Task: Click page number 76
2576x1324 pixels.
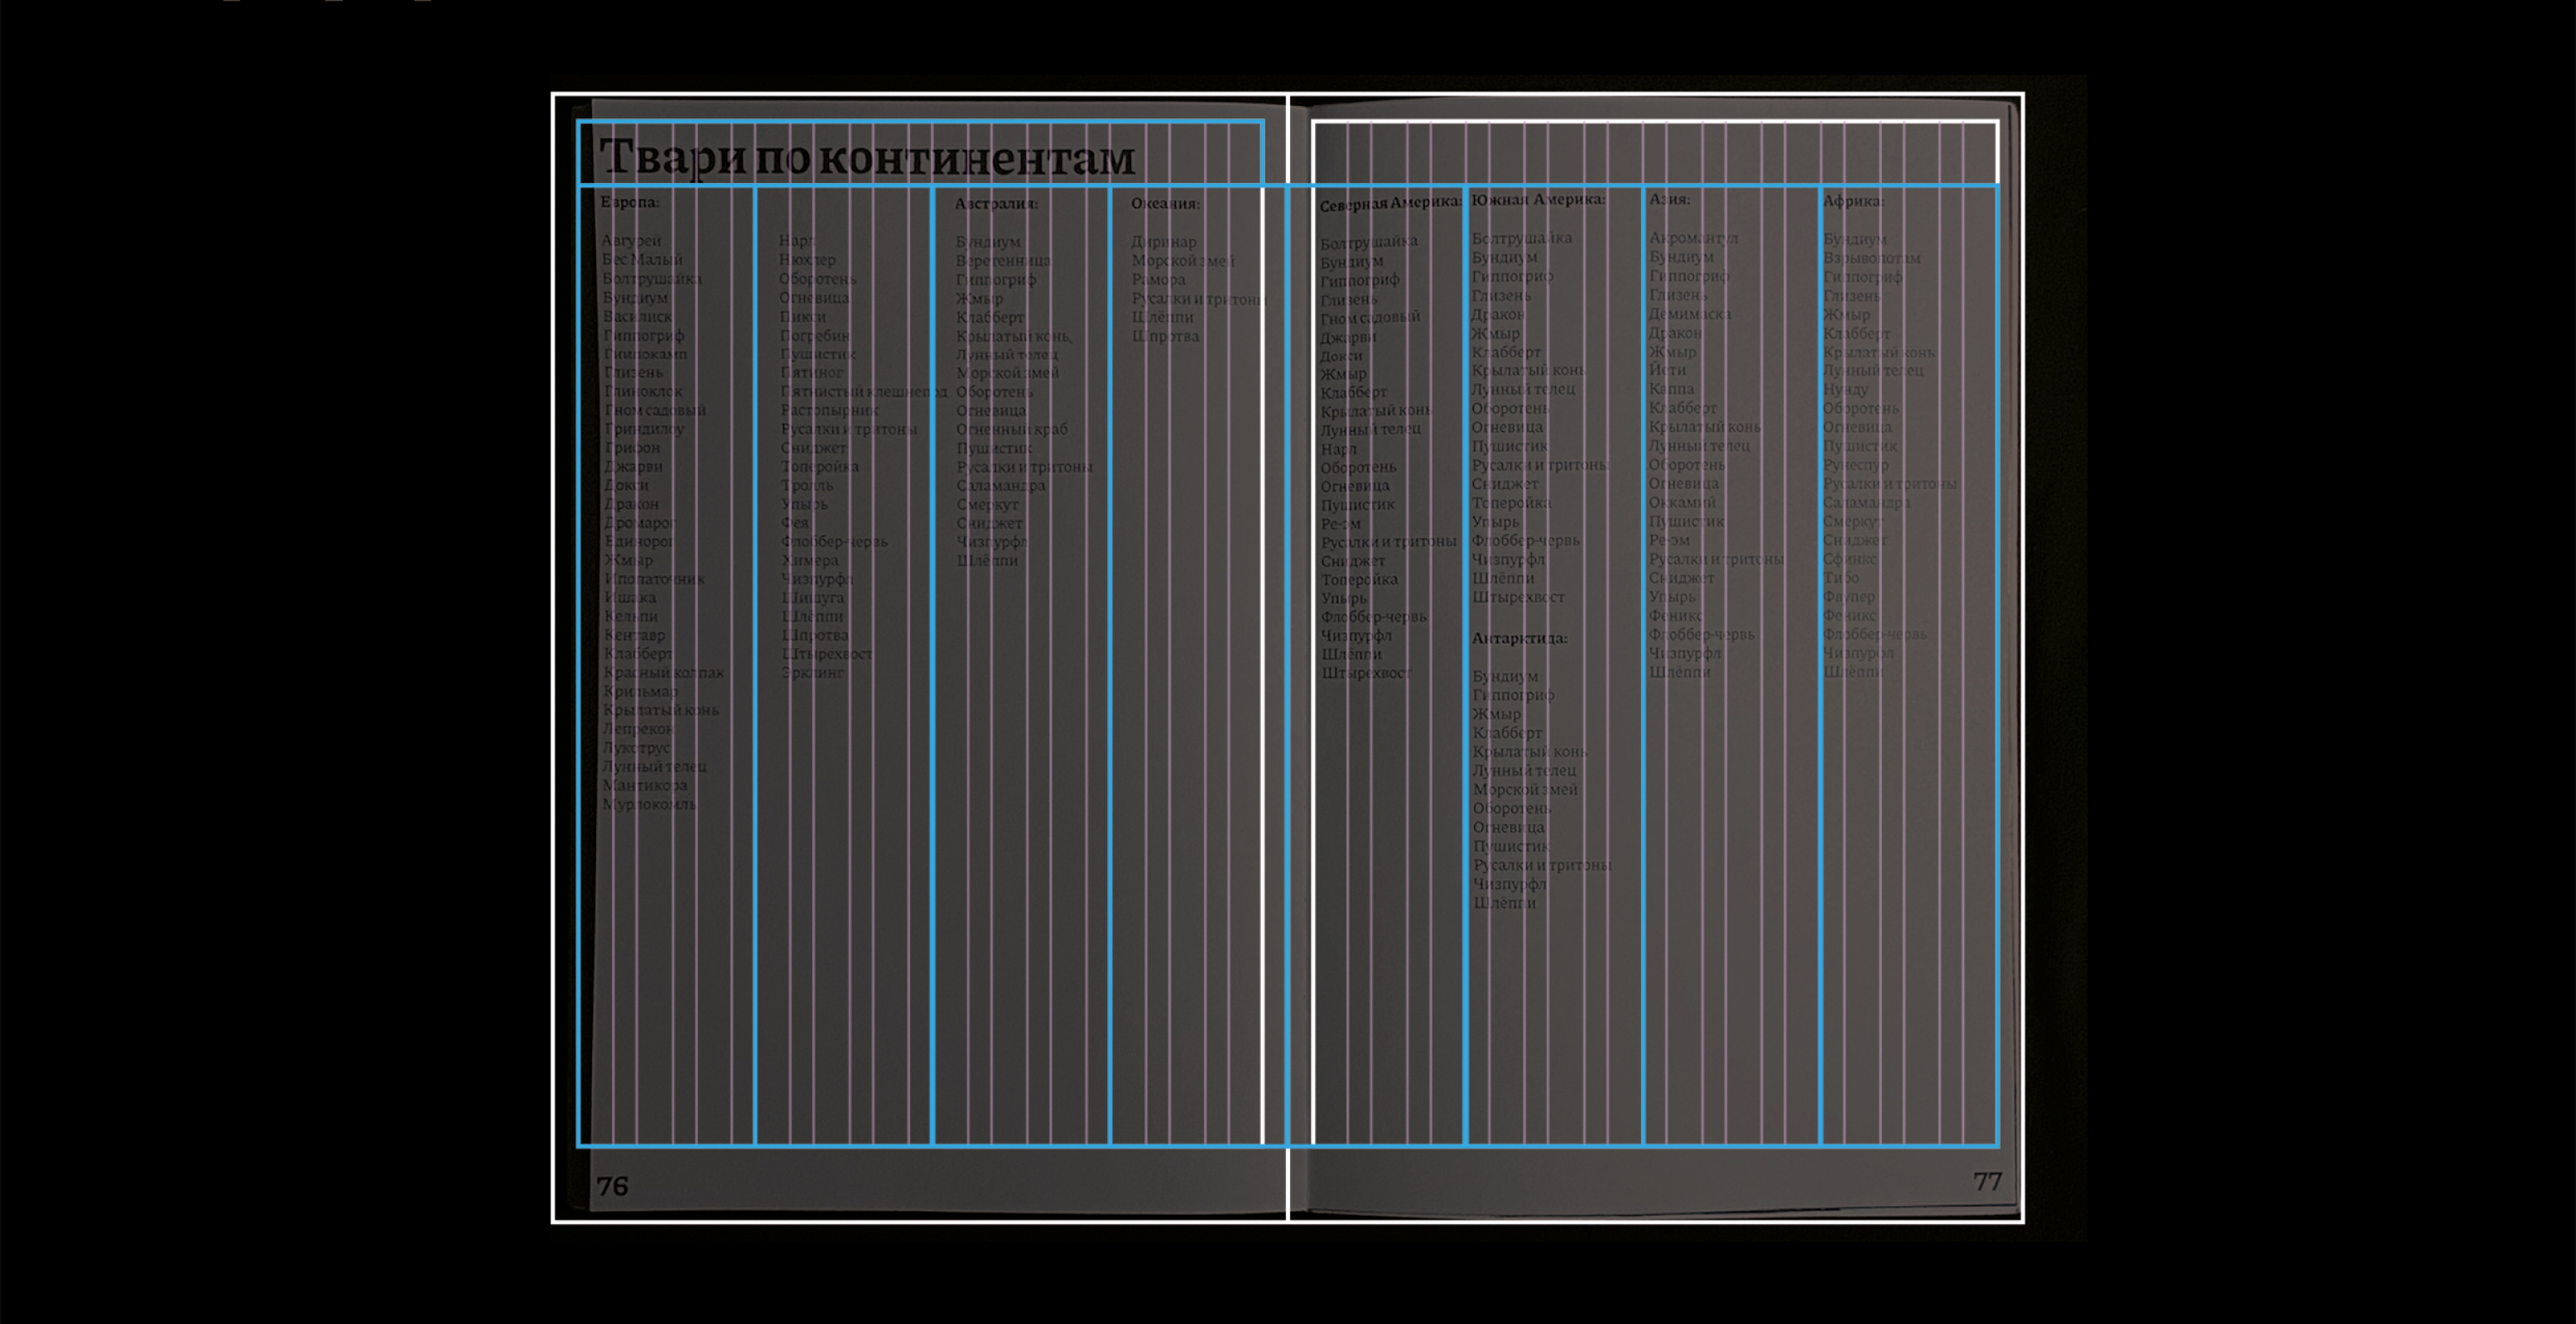Action: click(x=612, y=1186)
